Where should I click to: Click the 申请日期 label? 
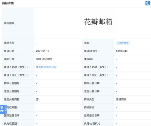[x=10, y=51]
